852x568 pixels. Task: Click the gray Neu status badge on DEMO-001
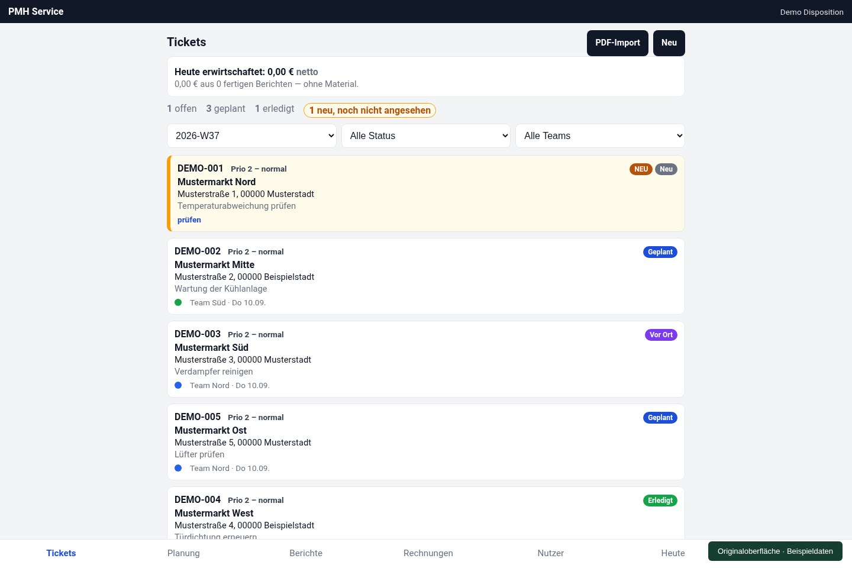(666, 169)
